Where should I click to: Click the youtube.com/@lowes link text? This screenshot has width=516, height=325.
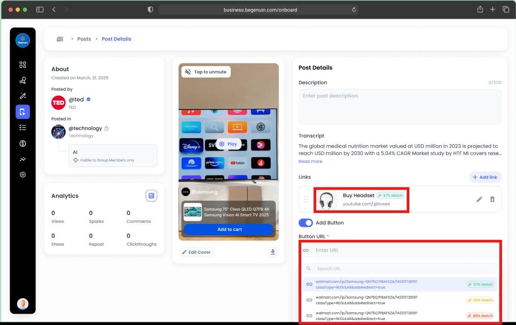(x=366, y=204)
